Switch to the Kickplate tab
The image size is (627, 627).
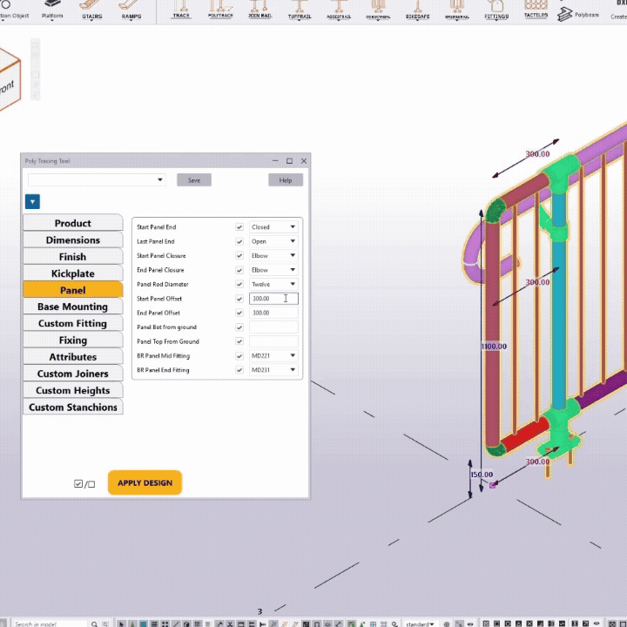click(72, 273)
